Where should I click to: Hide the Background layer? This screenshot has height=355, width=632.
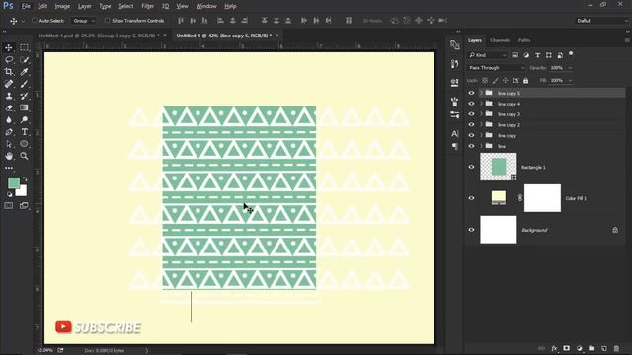[471, 230]
